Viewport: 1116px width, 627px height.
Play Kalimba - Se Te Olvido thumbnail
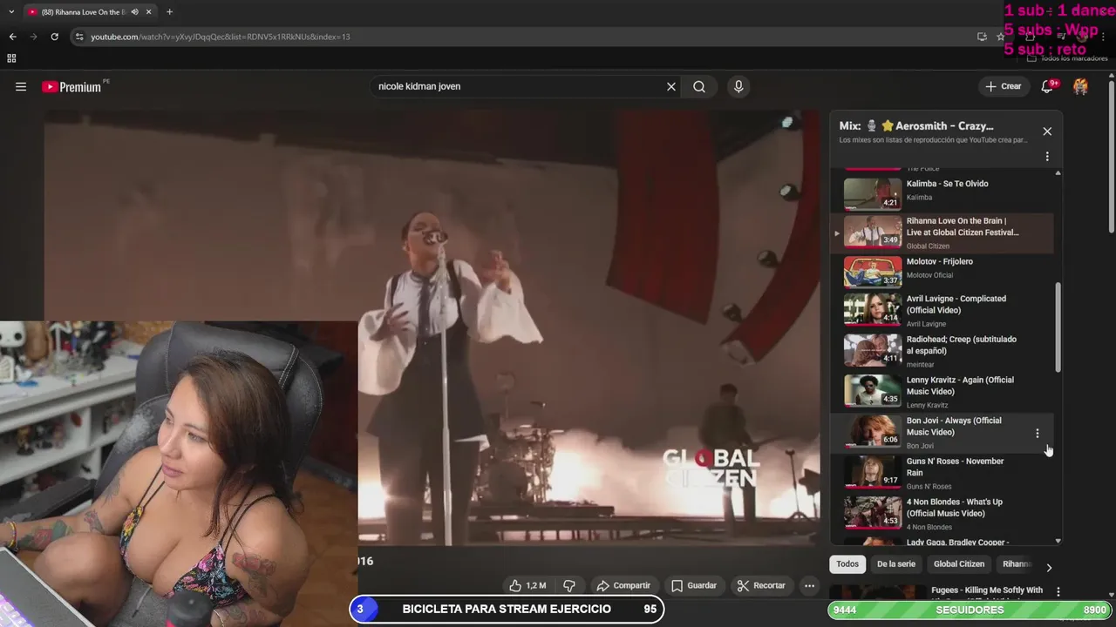pyautogui.click(x=873, y=193)
